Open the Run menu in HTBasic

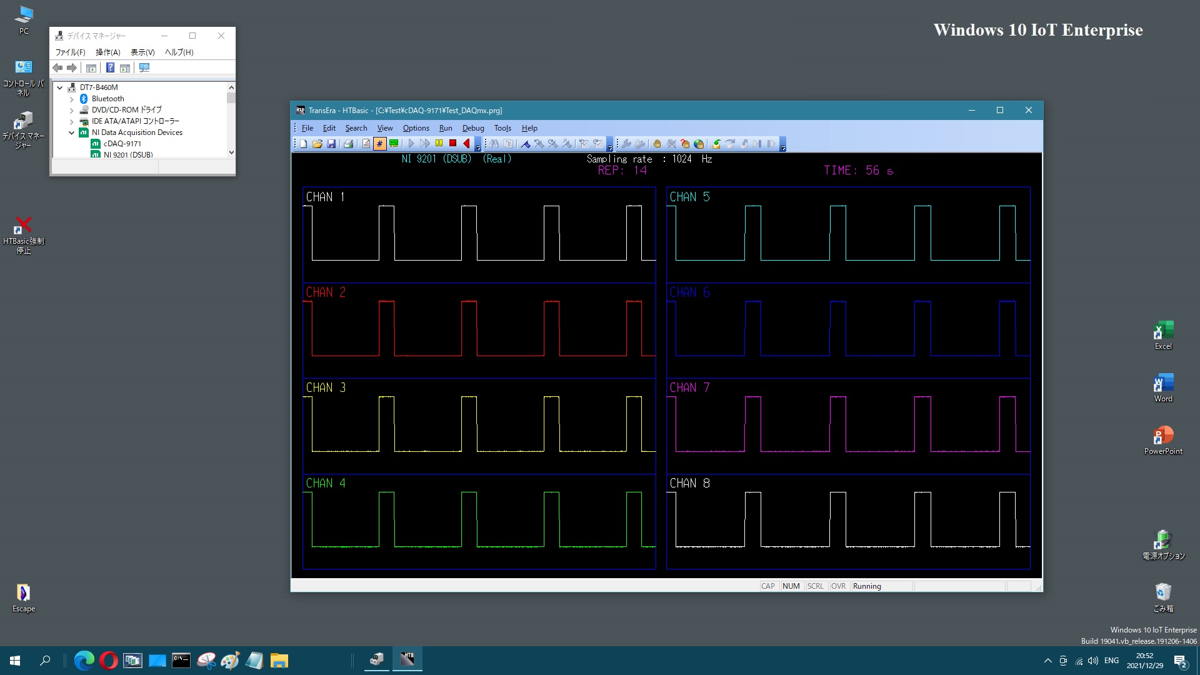pos(446,128)
